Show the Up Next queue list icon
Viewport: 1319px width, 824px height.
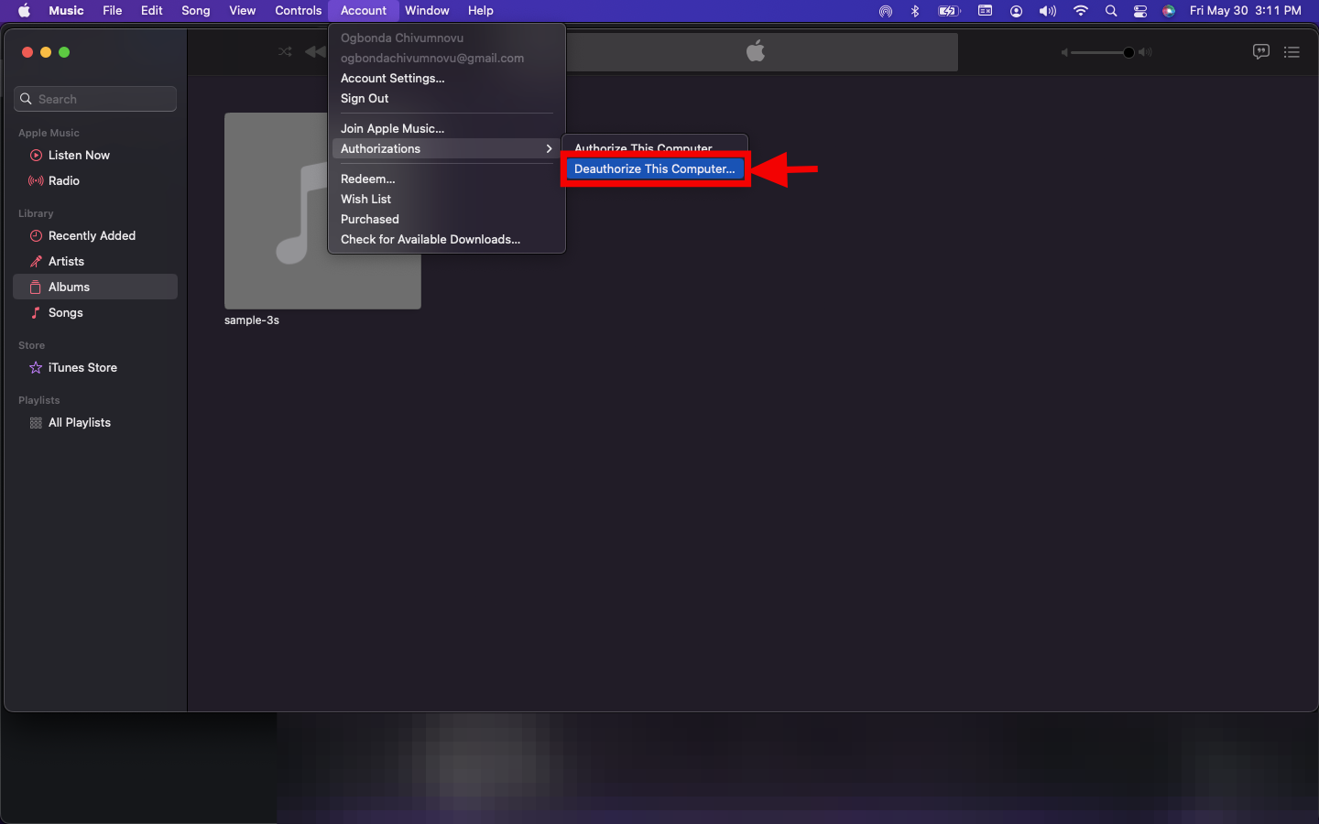pos(1292,52)
